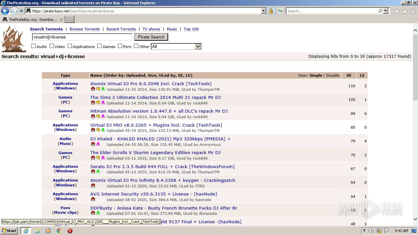
Task: Open the Music menu link
Action: pos(172,29)
